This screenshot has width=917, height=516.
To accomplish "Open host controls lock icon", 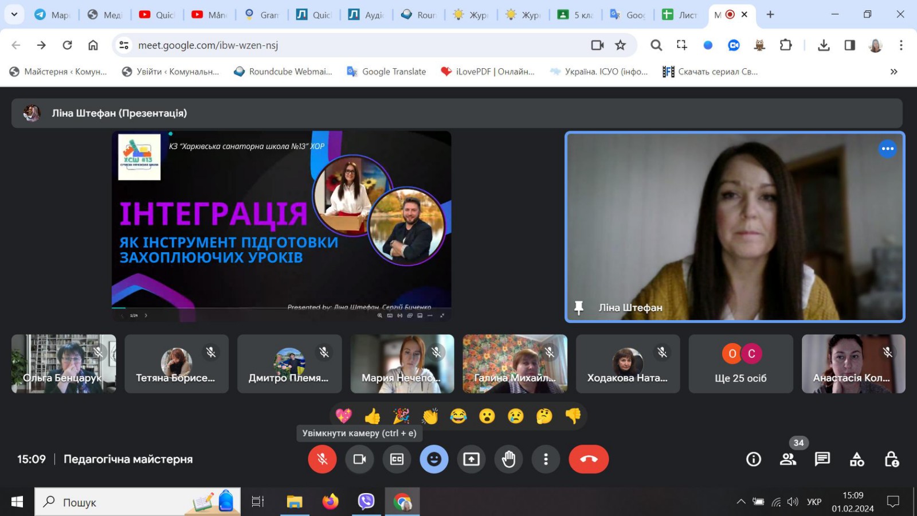I will tap(891, 459).
